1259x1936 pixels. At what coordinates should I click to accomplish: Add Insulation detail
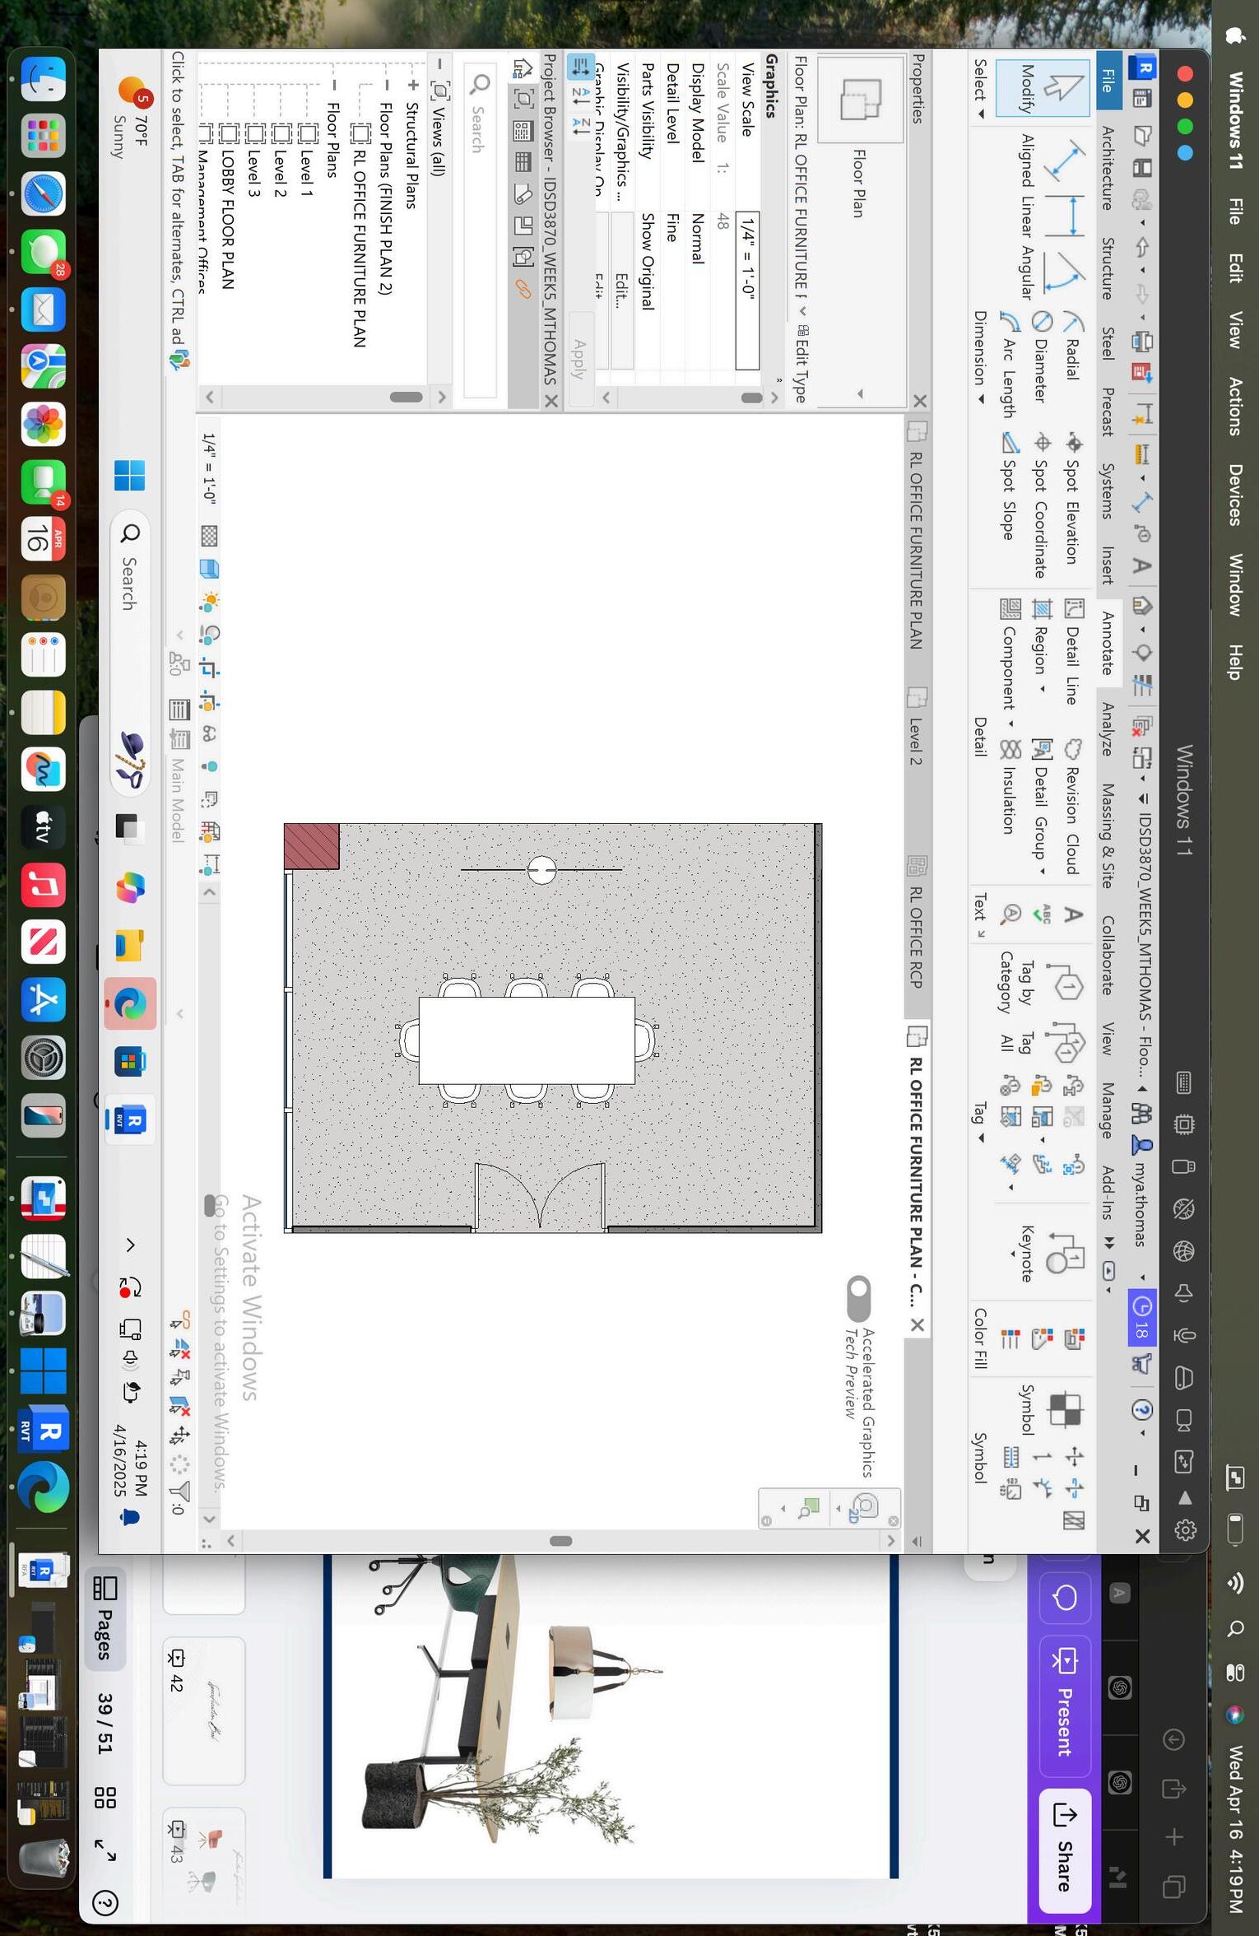point(1010,786)
